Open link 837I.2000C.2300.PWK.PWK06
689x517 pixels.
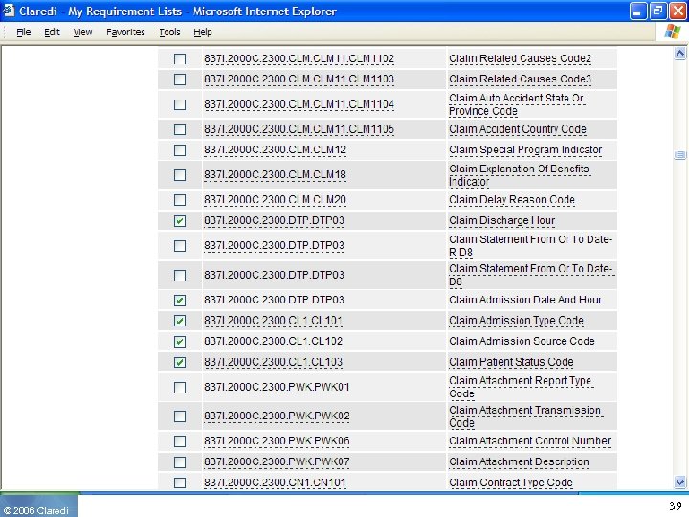pos(277,441)
